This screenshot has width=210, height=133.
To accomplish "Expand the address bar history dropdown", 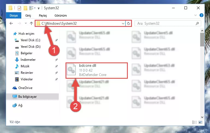I will [x=123, y=24].
